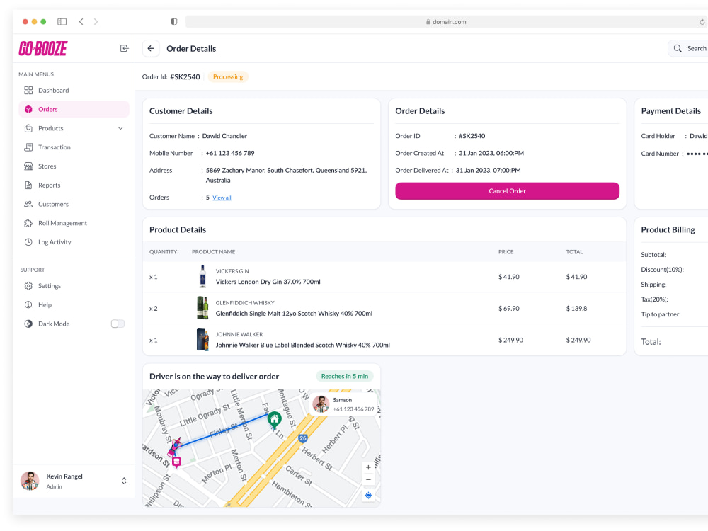Click the browser forward chevron
The height and width of the screenshot is (531, 708).
coord(96,22)
